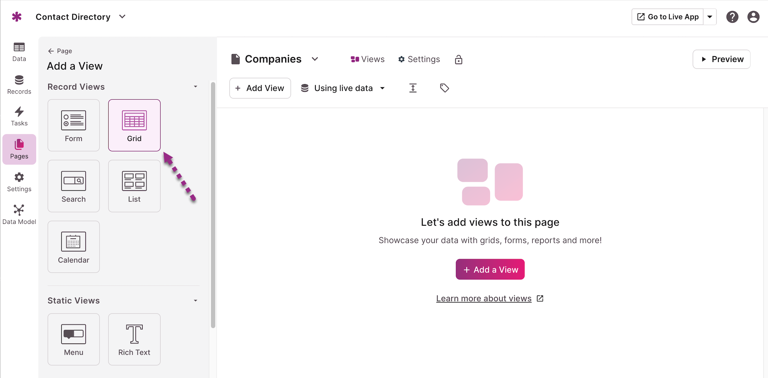Open the user account menu
The image size is (768, 378).
pyautogui.click(x=754, y=17)
